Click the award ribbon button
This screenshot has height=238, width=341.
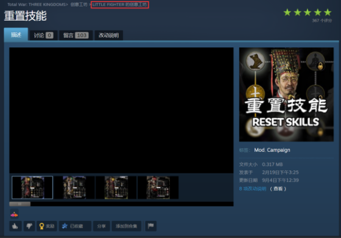(x=47, y=226)
